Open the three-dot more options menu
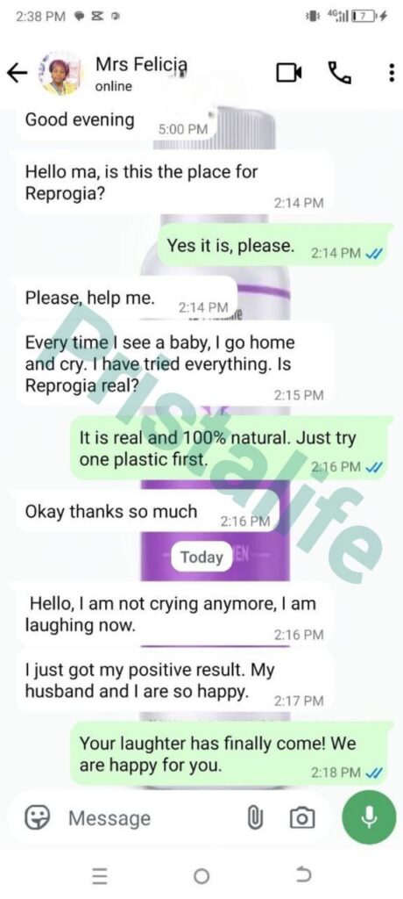This screenshot has width=403, height=899. point(391,73)
